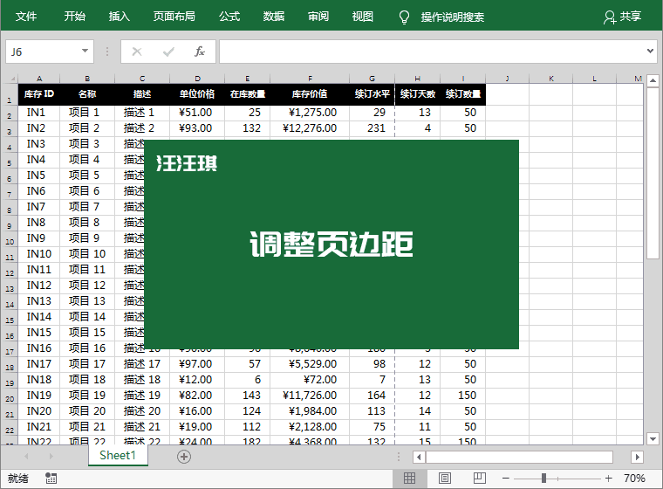Click the vertical scrollbar up arrow

point(653,80)
